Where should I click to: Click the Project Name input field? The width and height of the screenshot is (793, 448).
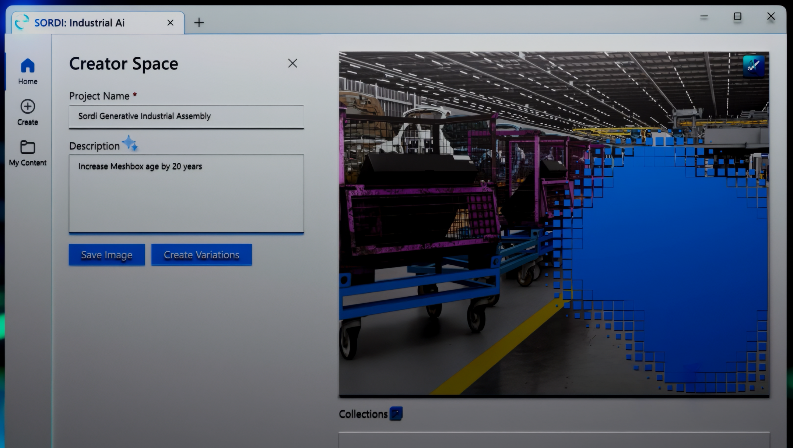click(186, 117)
